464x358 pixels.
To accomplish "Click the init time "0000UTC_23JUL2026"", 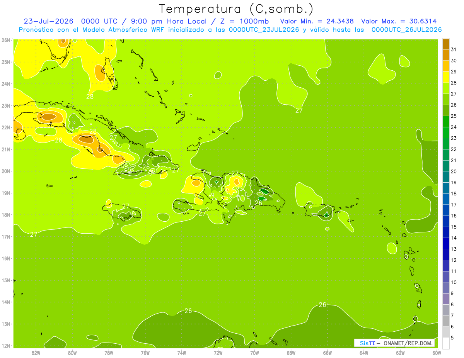I will click(x=264, y=30).
